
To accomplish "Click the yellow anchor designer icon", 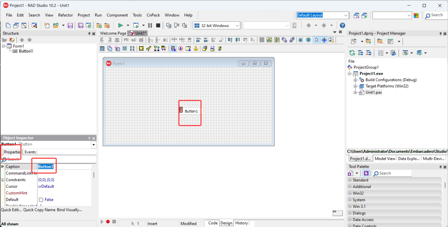I will click(x=196, y=49).
